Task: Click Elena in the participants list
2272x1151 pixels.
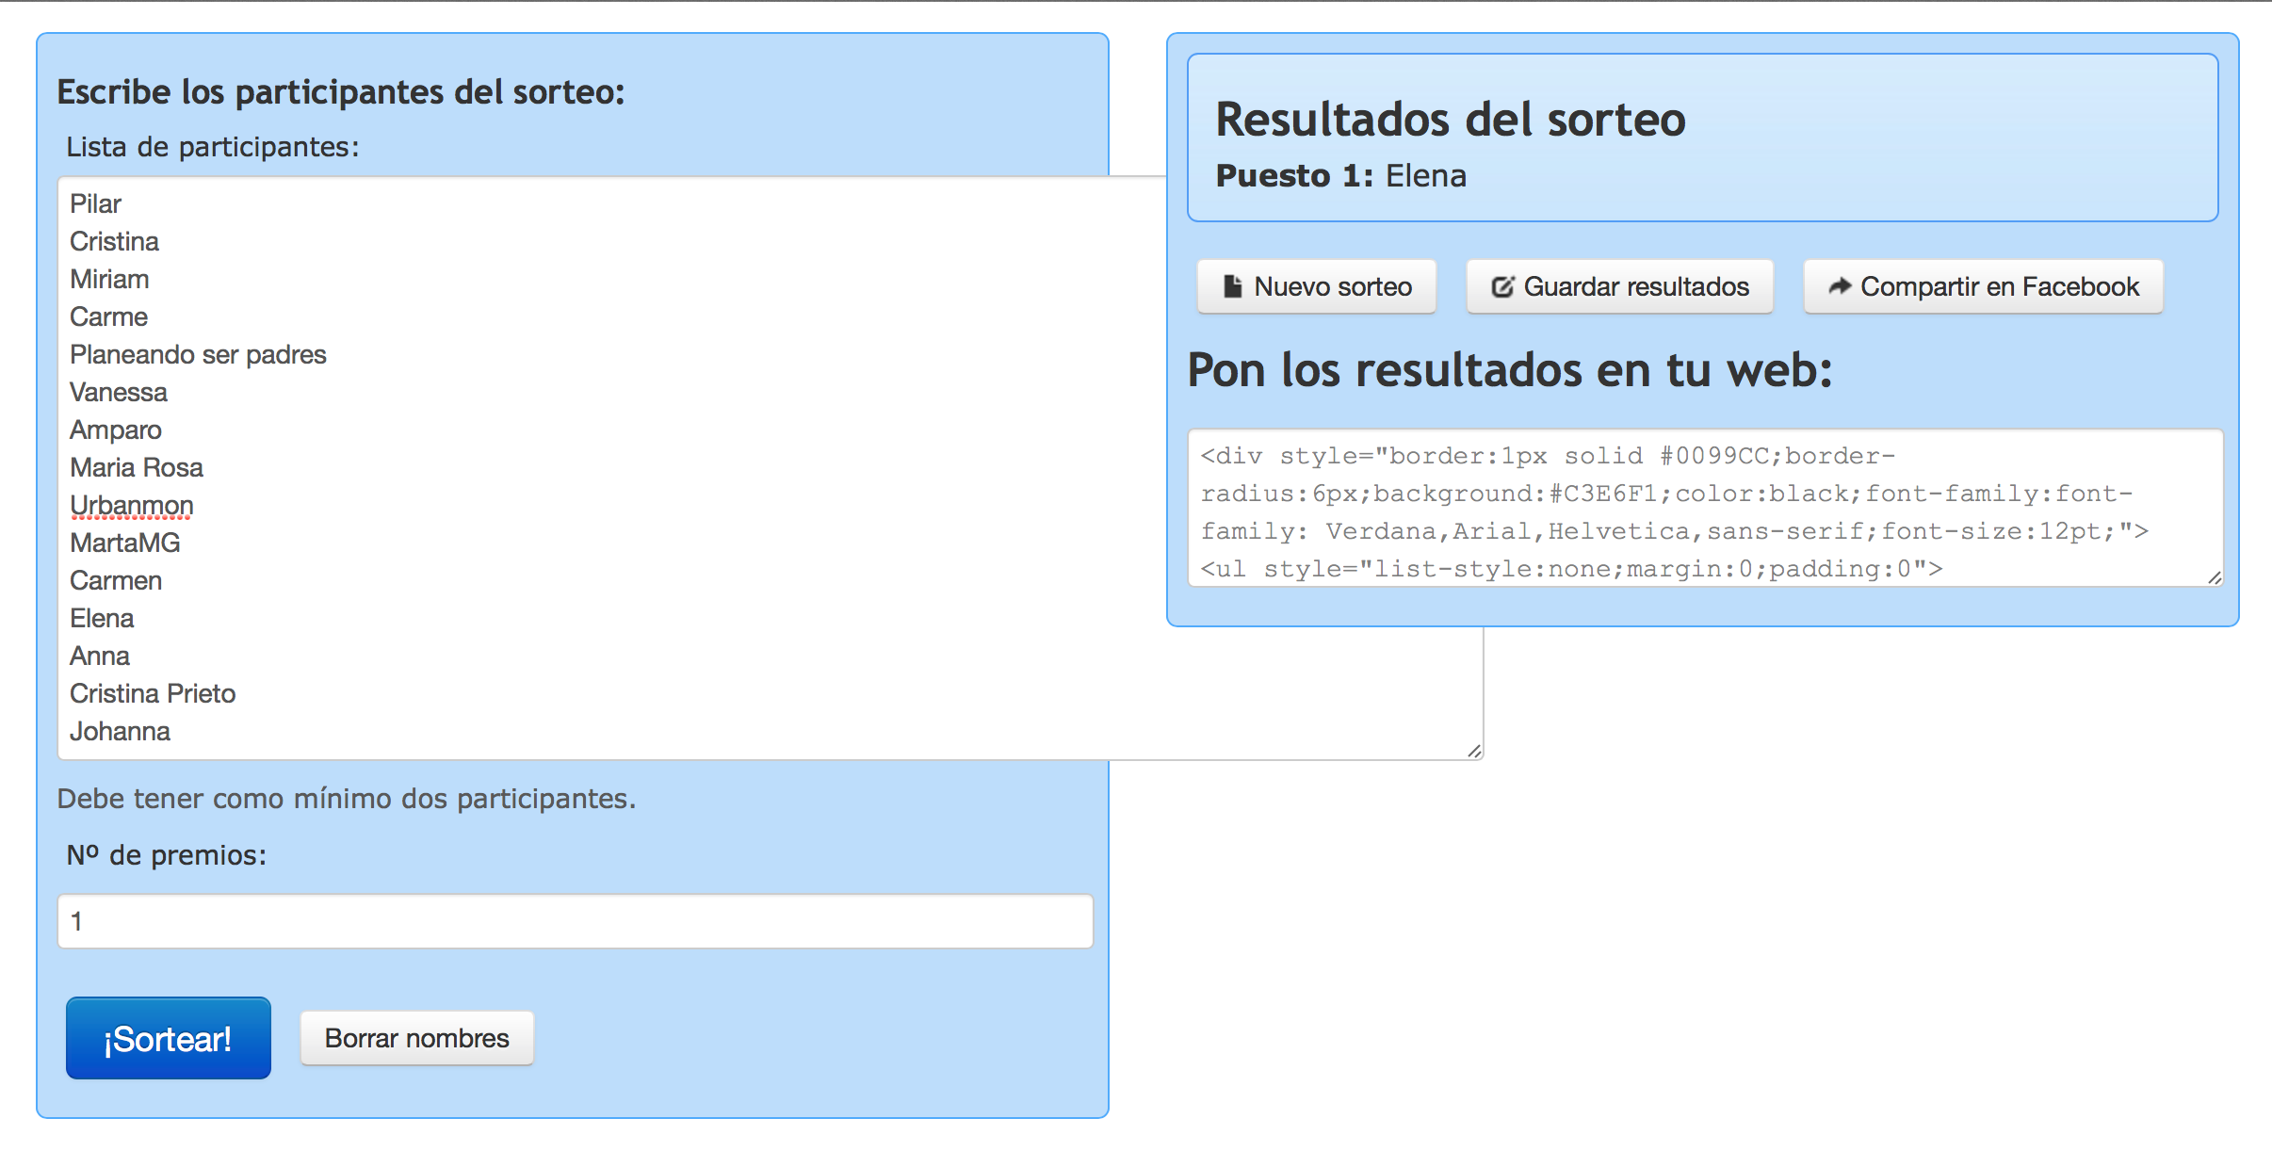Action: coord(102,618)
